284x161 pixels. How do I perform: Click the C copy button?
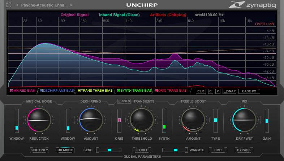pyautogui.click(x=210, y=91)
